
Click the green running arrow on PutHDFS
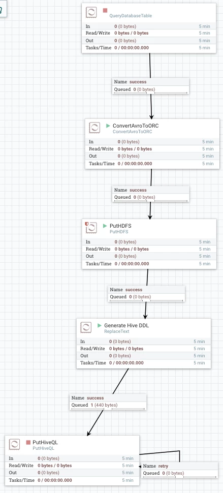point(105,226)
